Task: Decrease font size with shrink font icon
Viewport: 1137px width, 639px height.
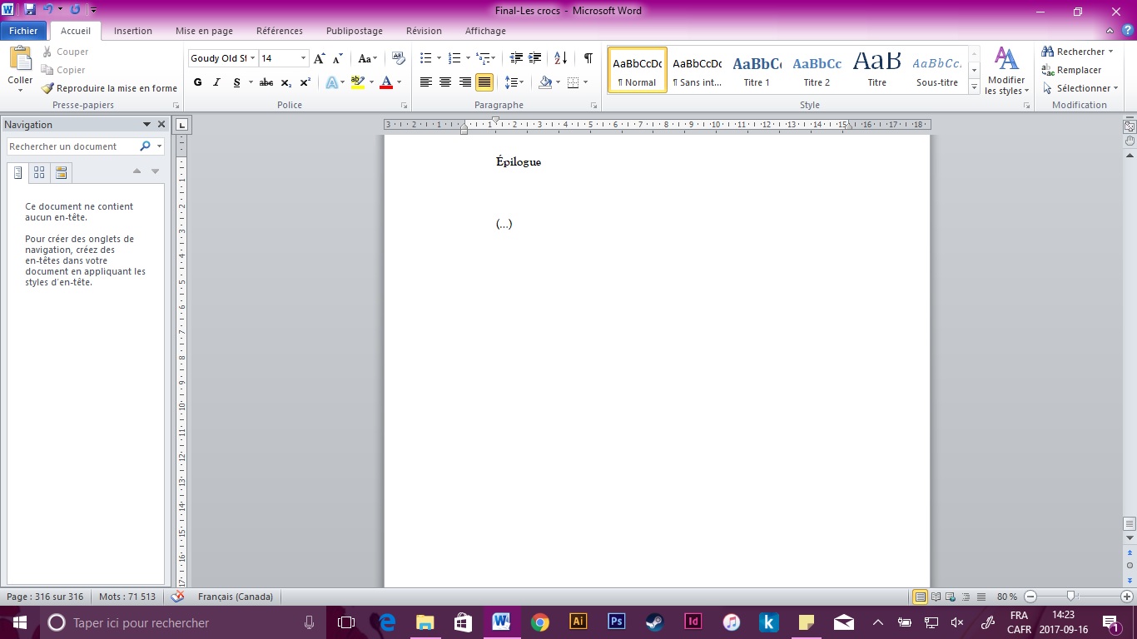Action: 338,59
